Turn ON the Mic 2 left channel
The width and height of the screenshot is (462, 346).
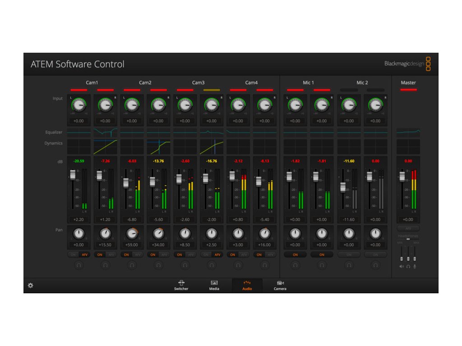349,255
